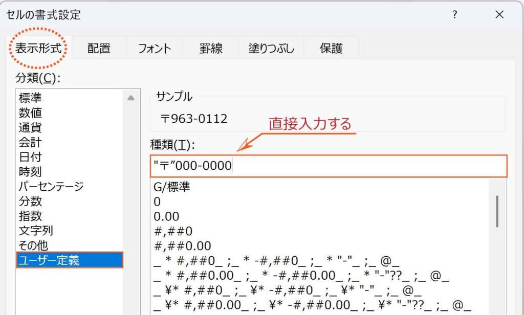Select パーセンテージ in the category list
Screen dimensions: 524x315
pos(70,186)
